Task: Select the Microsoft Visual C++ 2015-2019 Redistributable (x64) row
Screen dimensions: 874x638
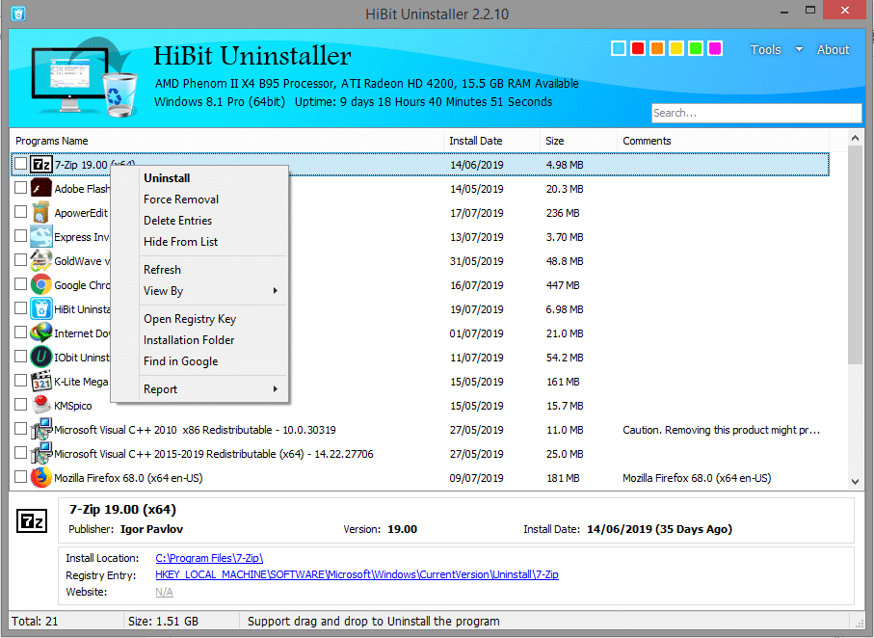Action: tap(420, 453)
